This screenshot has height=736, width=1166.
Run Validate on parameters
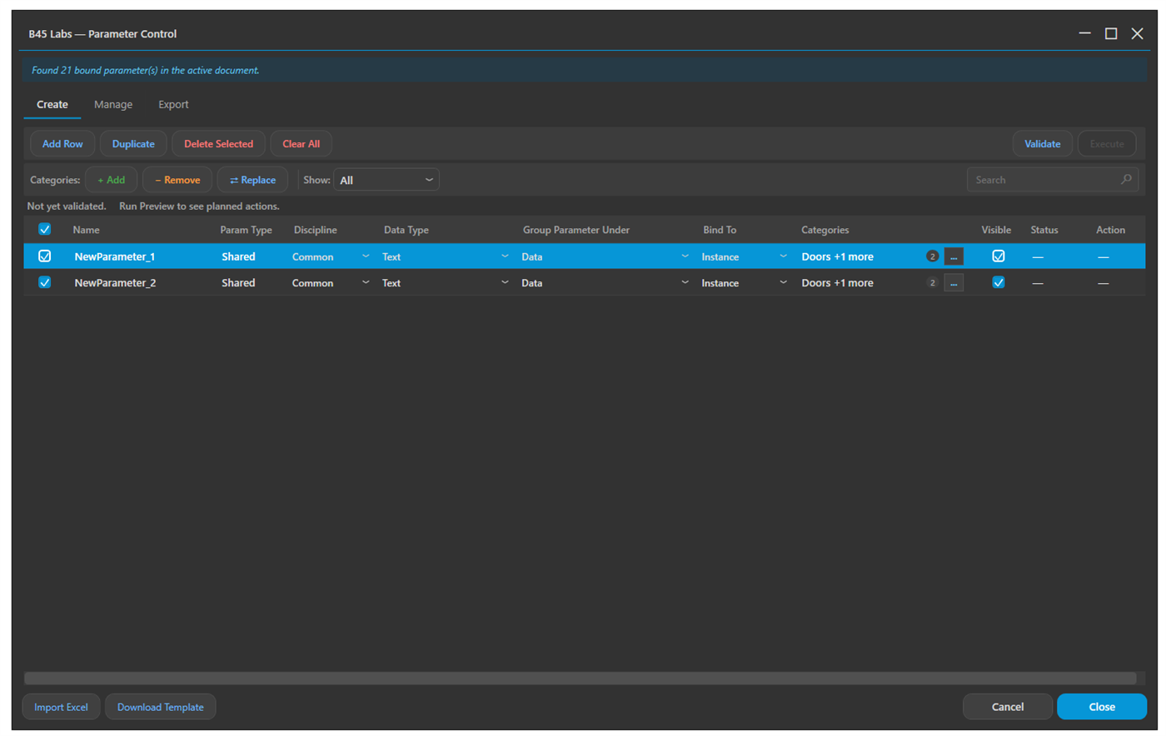click(1042, 143)
